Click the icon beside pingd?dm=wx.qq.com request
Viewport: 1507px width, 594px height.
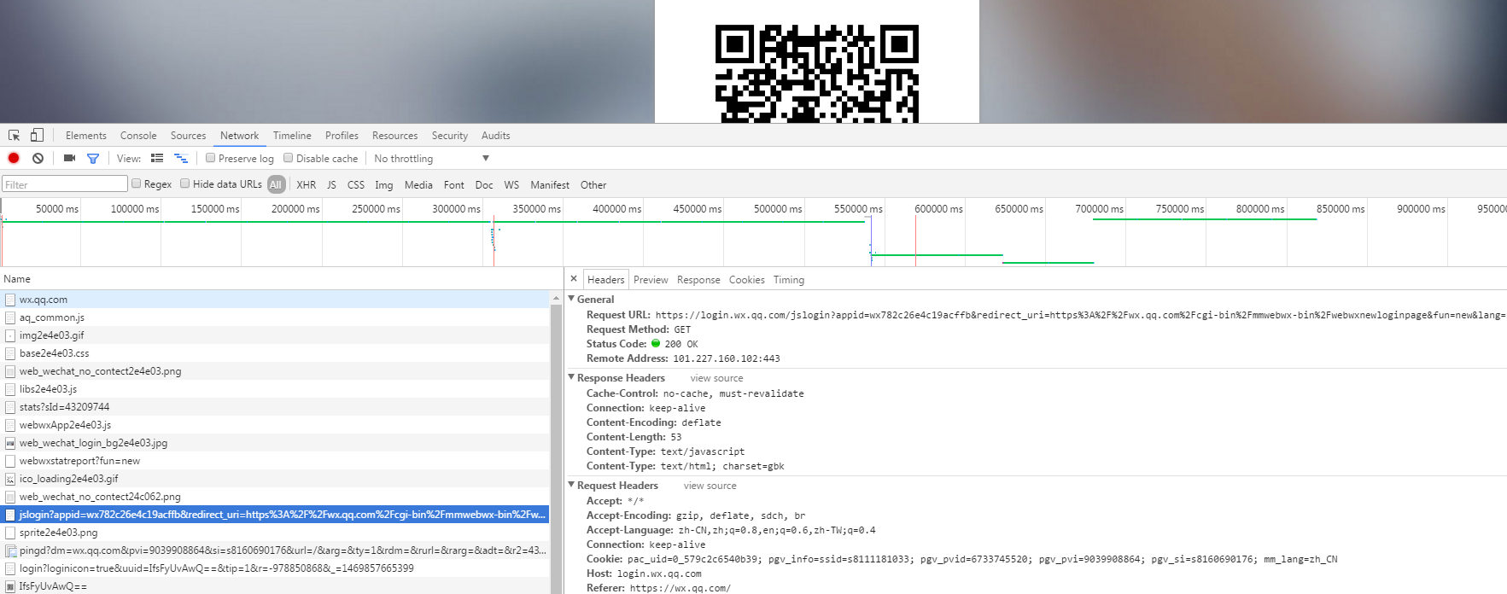pos(10,550)
